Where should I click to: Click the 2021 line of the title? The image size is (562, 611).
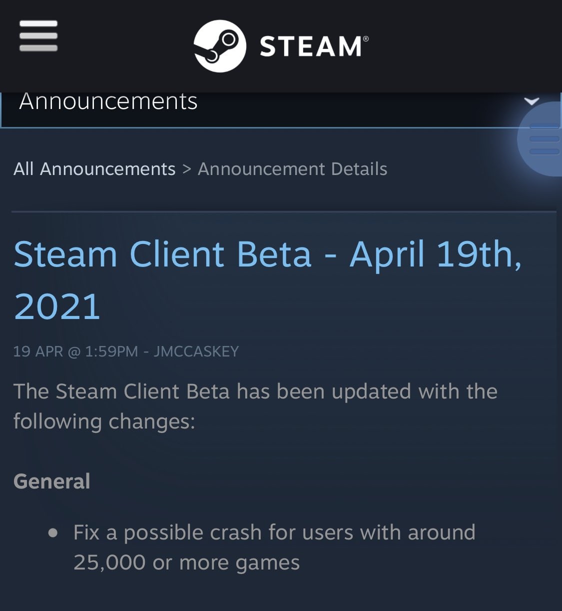tap(57, 306)
